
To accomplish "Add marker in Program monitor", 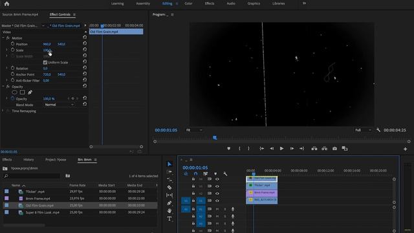I will (228, 148).
